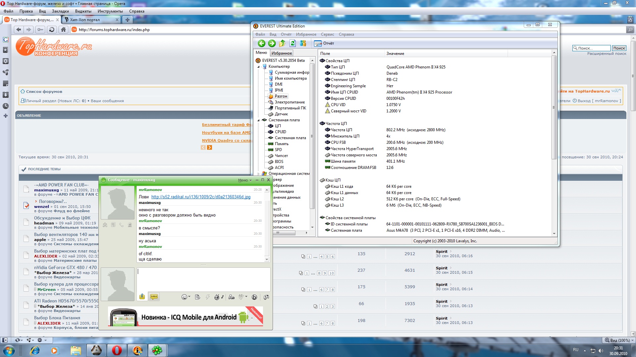This screenshot has height=357, width=636.
Task: Open Opera sidebar Widgets gear panel
Action: (x=5, y=61)
